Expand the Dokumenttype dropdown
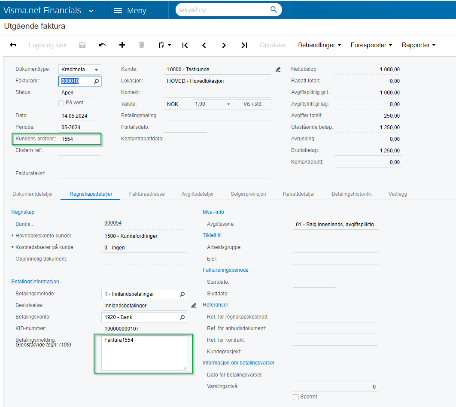The width and height of the screenshot is (456, 407). coord(97,70)
